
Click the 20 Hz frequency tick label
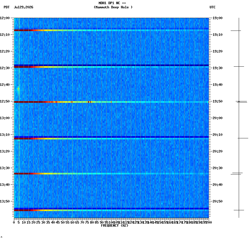[x=33, y=222]
